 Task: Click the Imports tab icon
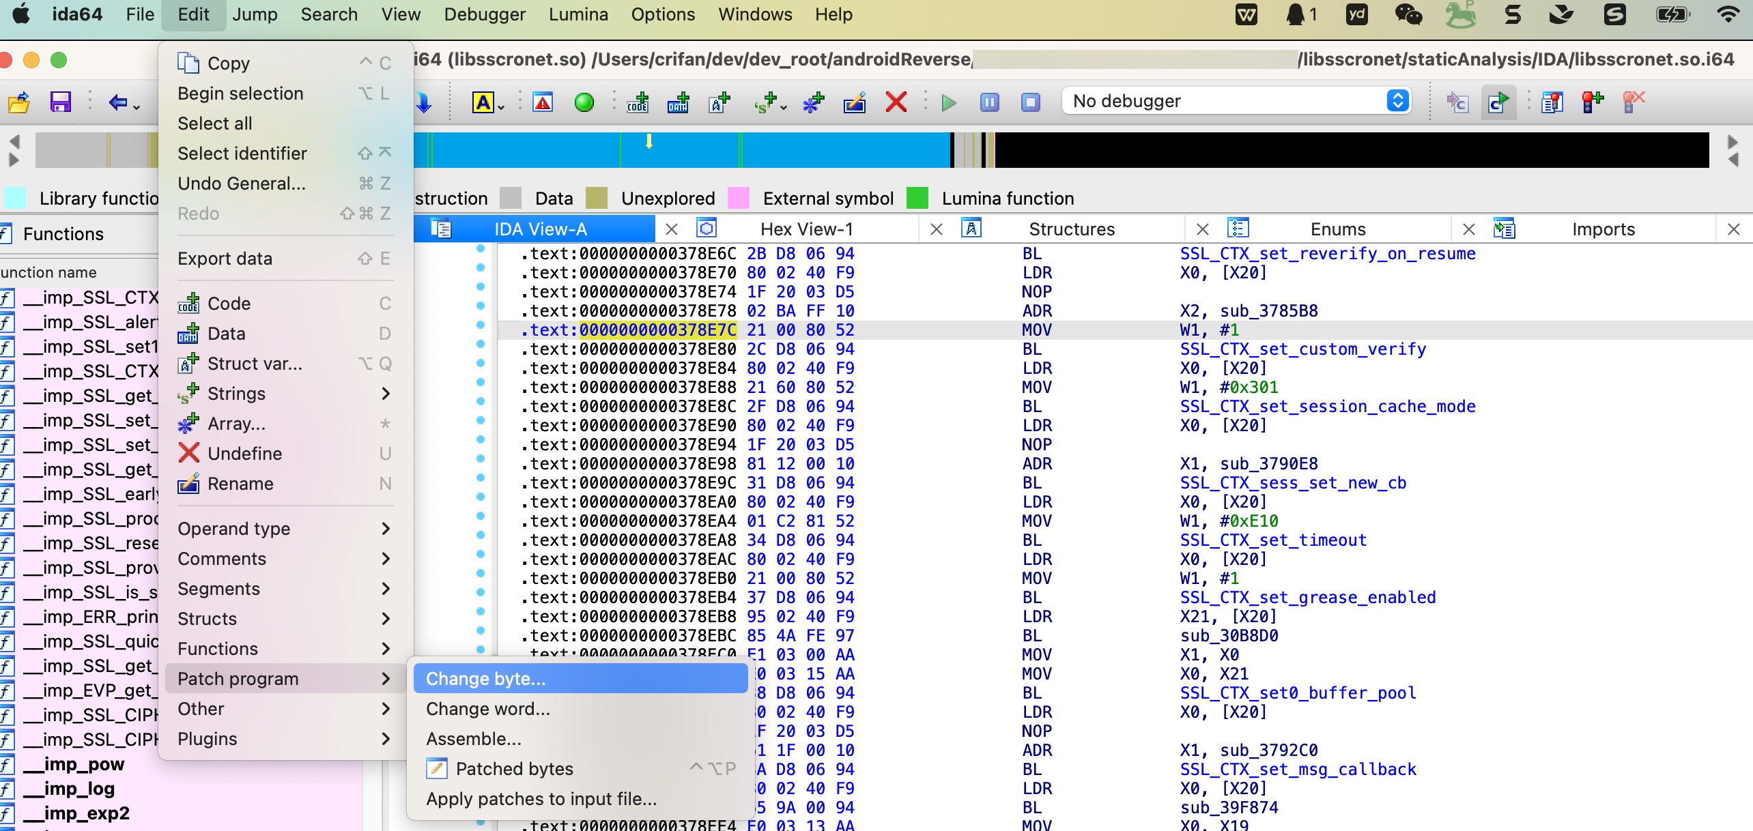[x=1504, y=228]
